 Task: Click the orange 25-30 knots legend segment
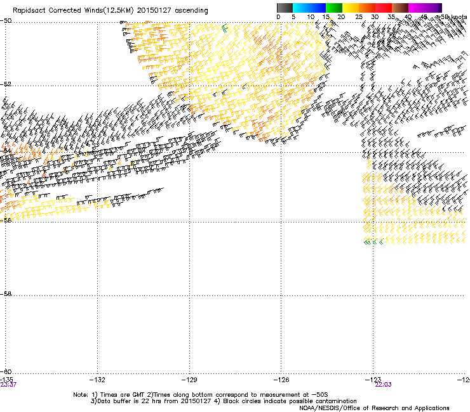coord(367,8)
